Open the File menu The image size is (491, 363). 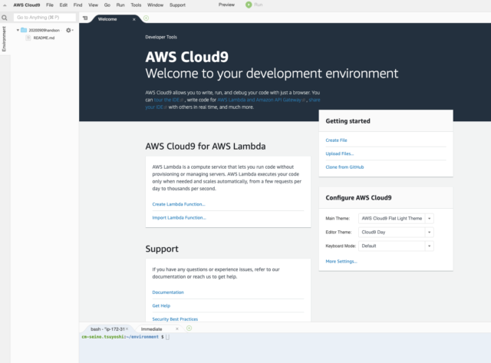click(50, 5)
